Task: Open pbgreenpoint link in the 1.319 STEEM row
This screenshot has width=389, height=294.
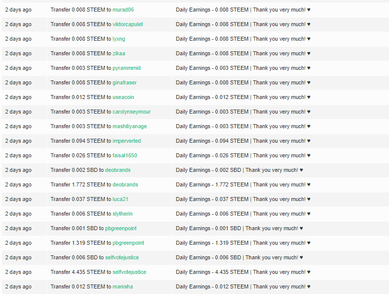Action: click(128, 243)
